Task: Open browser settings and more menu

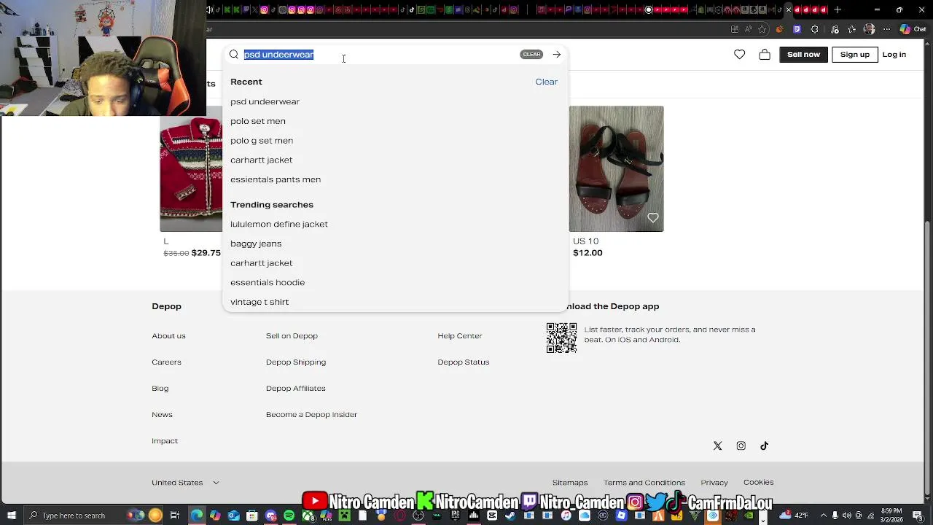Action: (x=887, y=29)
